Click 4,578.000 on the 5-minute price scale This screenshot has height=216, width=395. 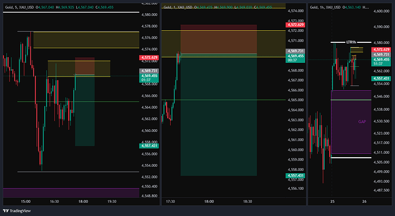[149, 26]
